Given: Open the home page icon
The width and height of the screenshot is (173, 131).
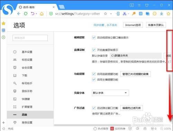Looking at the screenshot, I should [42, 14].
